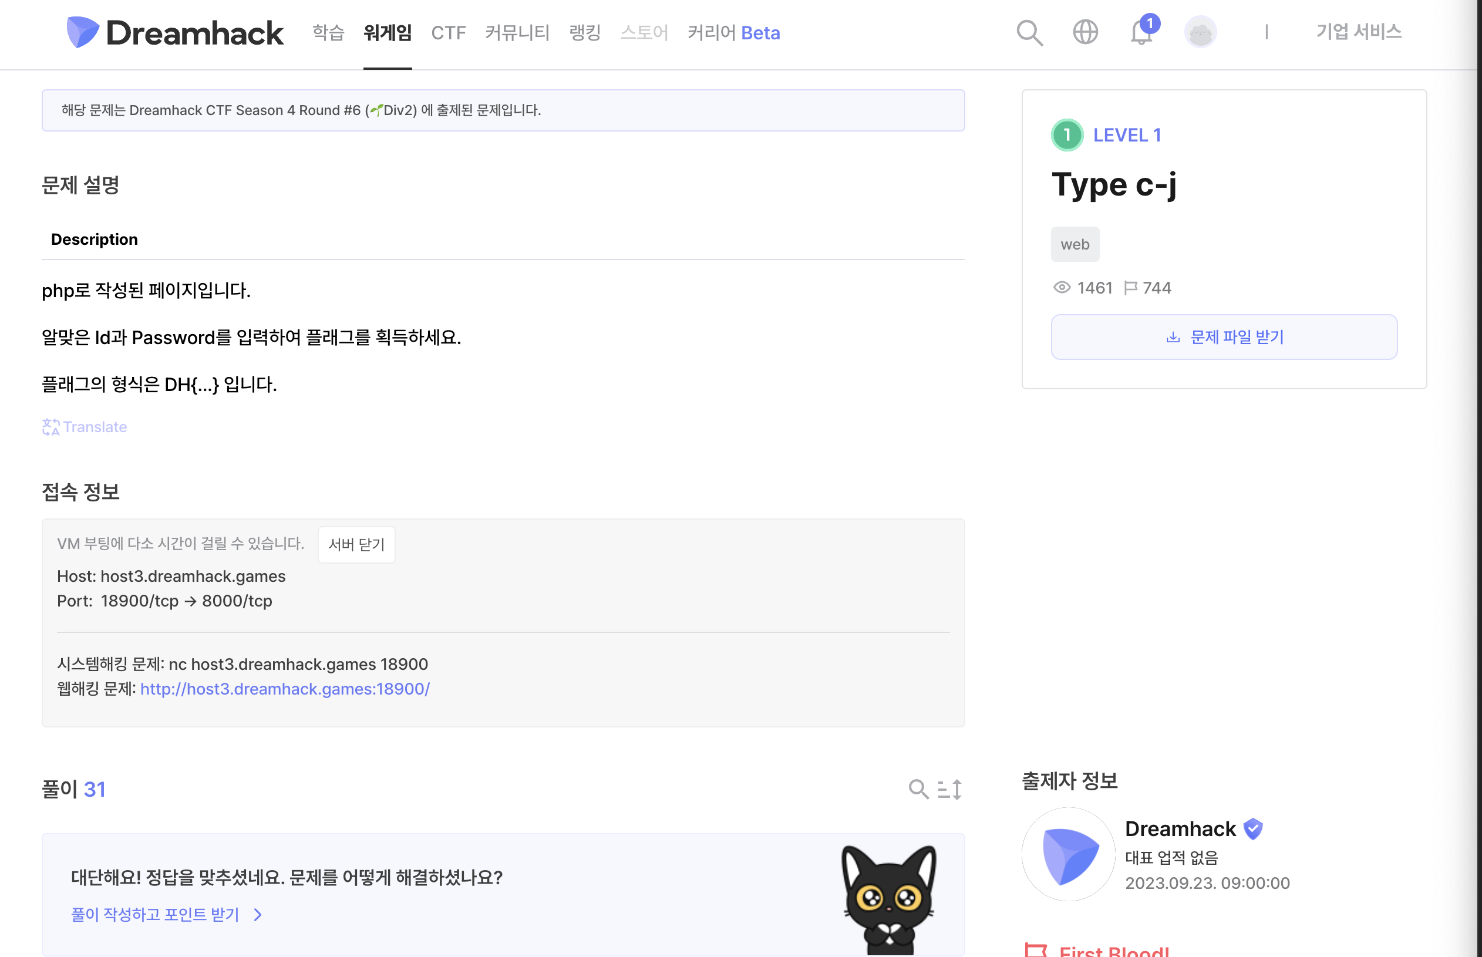
Task: Click the Dreamhack logo in header
Action: click(x=174, y=32)
